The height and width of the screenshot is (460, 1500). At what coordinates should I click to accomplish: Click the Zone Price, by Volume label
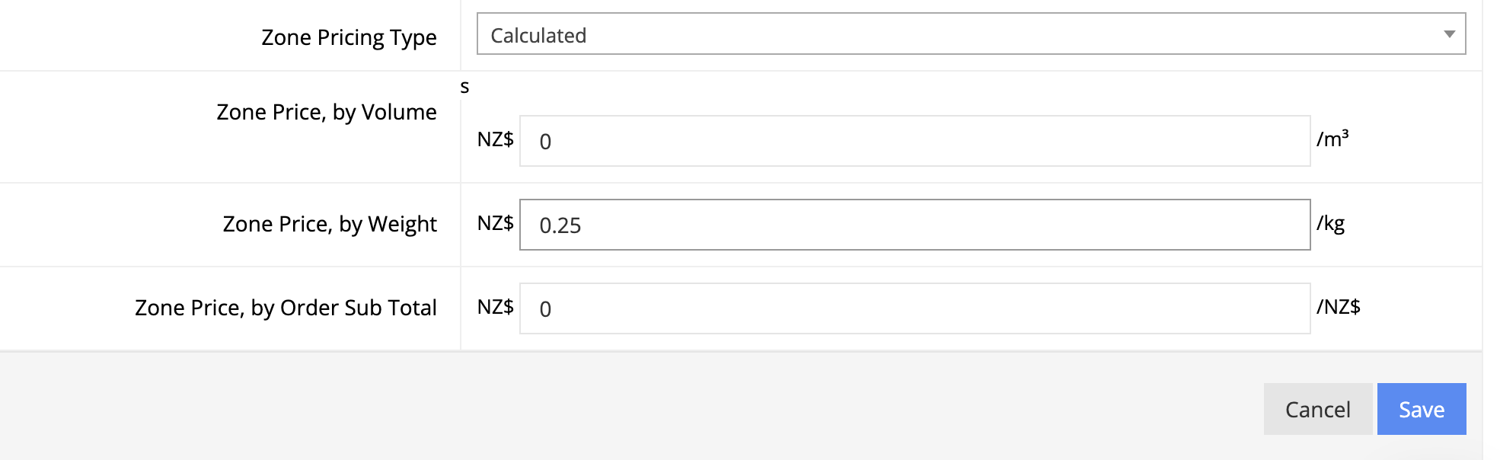[x=327, y=111]
